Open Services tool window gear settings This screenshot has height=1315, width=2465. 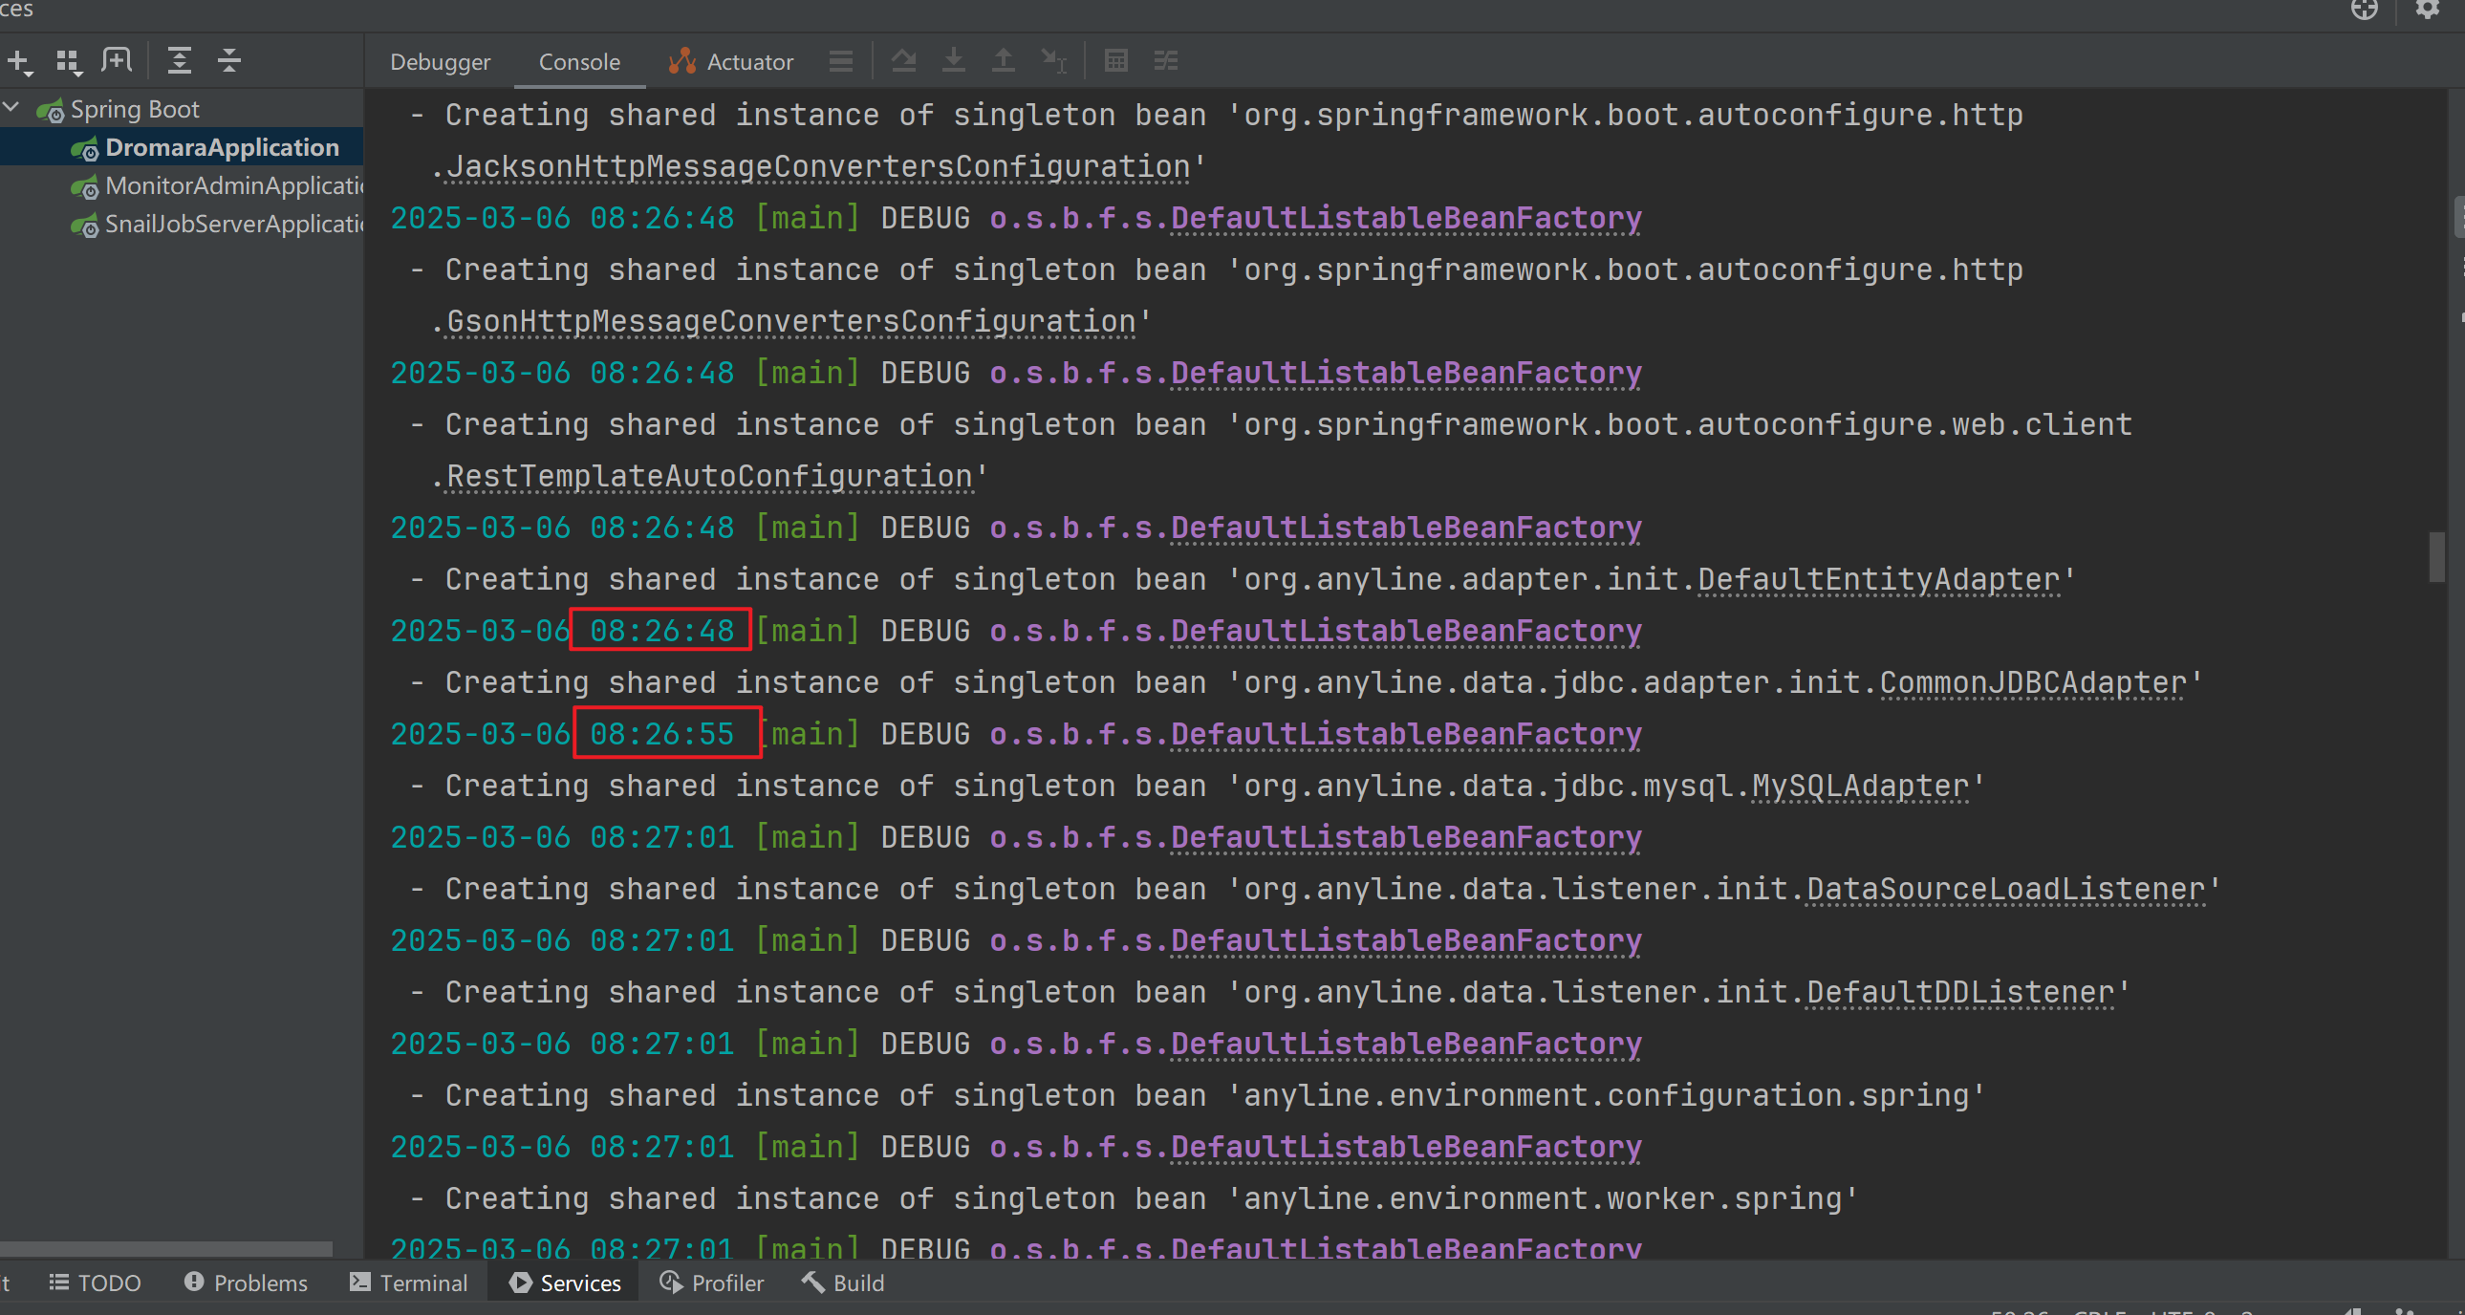coord(2428,10)
